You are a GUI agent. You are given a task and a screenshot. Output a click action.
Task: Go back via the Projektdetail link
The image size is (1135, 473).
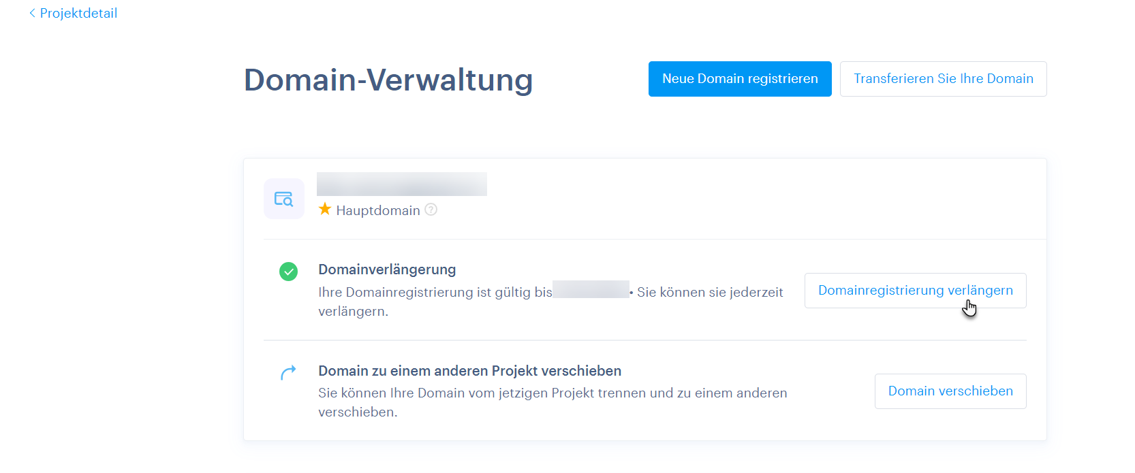[78, 14]
